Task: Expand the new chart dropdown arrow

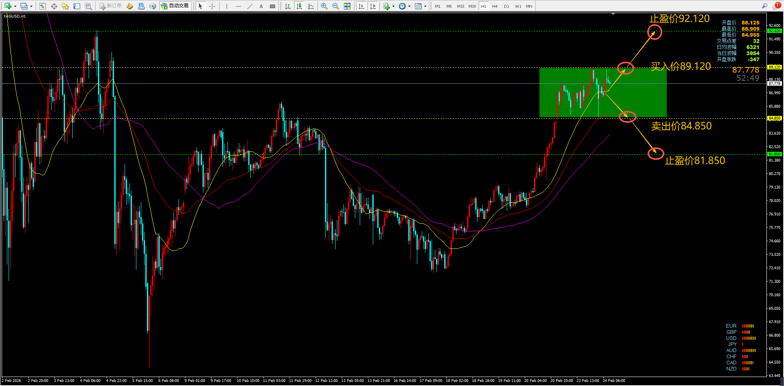Action: 15,6
